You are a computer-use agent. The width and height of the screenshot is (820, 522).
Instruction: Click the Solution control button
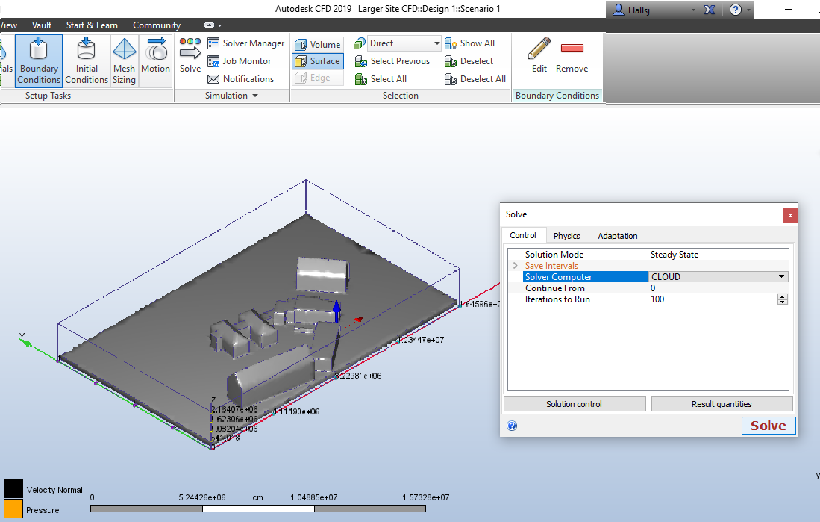(x=574, y=404)
